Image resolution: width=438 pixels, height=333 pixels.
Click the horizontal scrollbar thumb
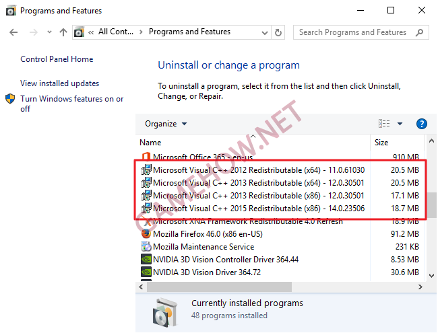(219, 287)
